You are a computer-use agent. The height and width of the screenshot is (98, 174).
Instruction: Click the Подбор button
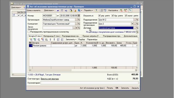point(82,39)
